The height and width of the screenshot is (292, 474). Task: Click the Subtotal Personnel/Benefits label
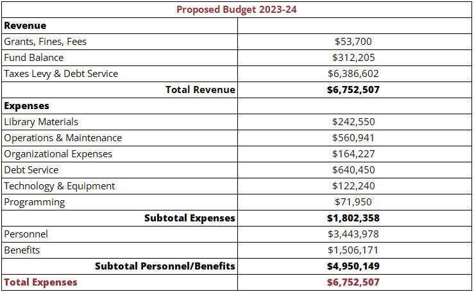pyautogui.click(x=165, y=266)
